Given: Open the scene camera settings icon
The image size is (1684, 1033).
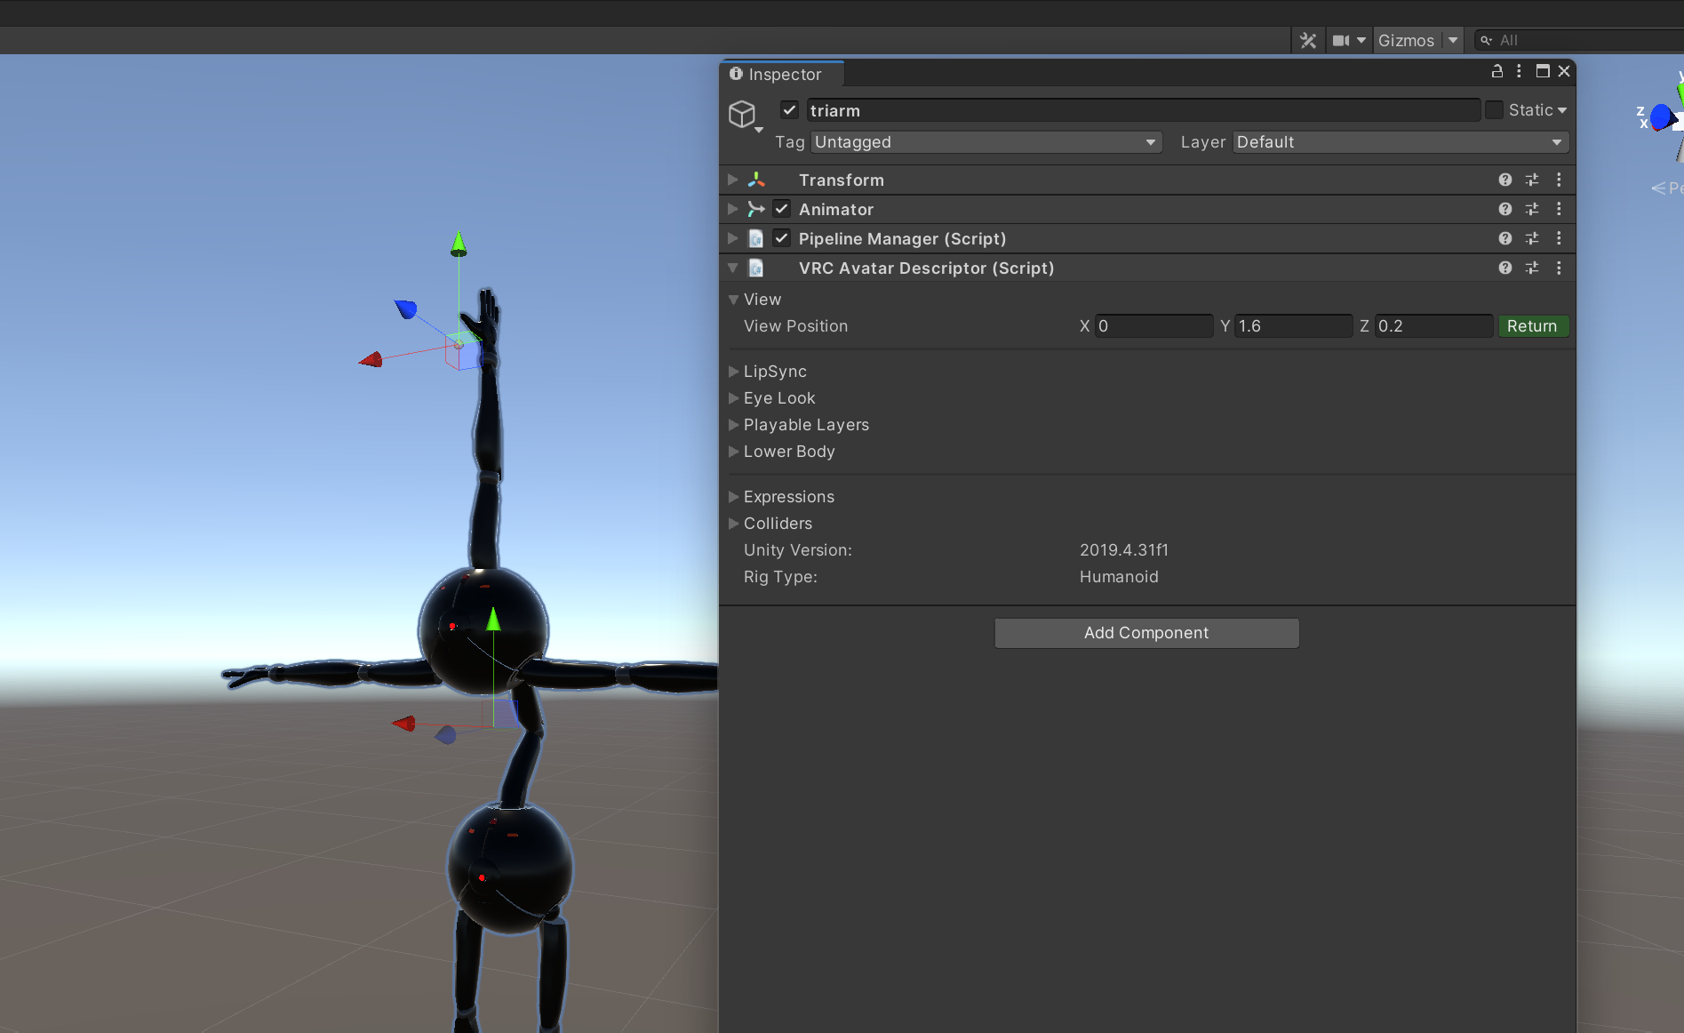Looking at the screenshot, I should tap(1342, 41).
